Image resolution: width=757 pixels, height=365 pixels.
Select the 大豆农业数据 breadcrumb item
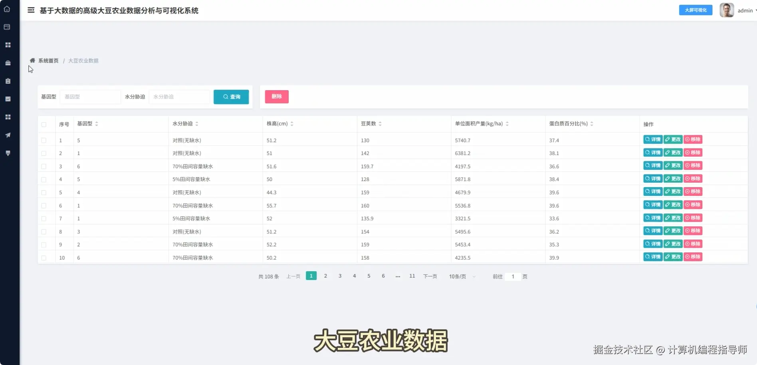(83, 60)
